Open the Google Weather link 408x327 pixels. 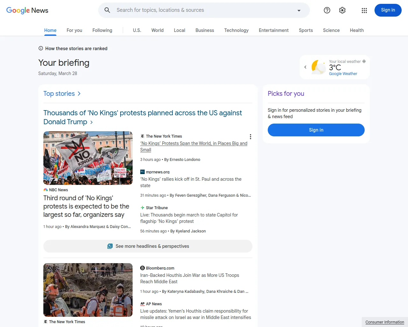click(343, 73)
